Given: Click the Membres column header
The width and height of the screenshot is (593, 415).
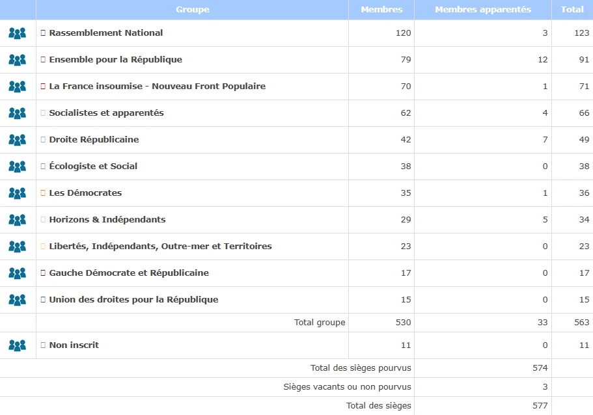Looking at the screenshot, I should coord(381,10).
